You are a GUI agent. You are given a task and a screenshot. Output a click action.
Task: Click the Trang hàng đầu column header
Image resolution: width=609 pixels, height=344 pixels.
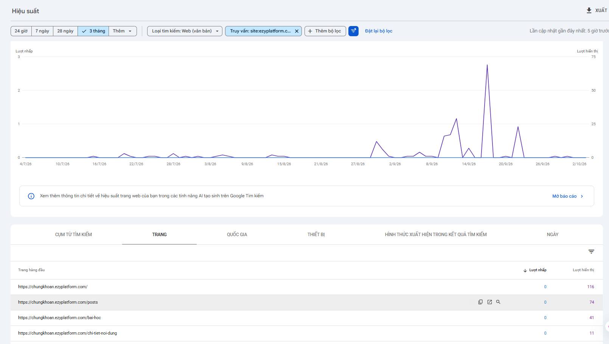click(31, 270)
